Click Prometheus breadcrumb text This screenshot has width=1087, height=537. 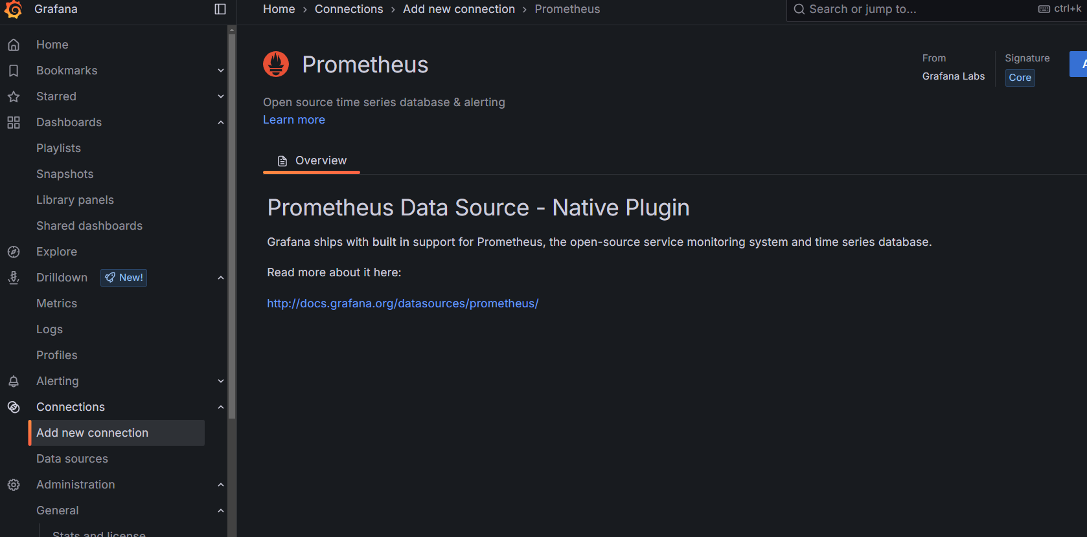tap(567, 9)
